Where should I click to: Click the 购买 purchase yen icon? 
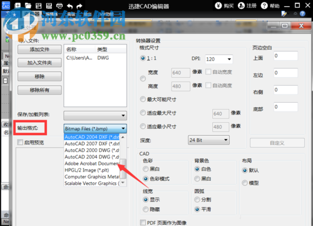coord(218,6)
